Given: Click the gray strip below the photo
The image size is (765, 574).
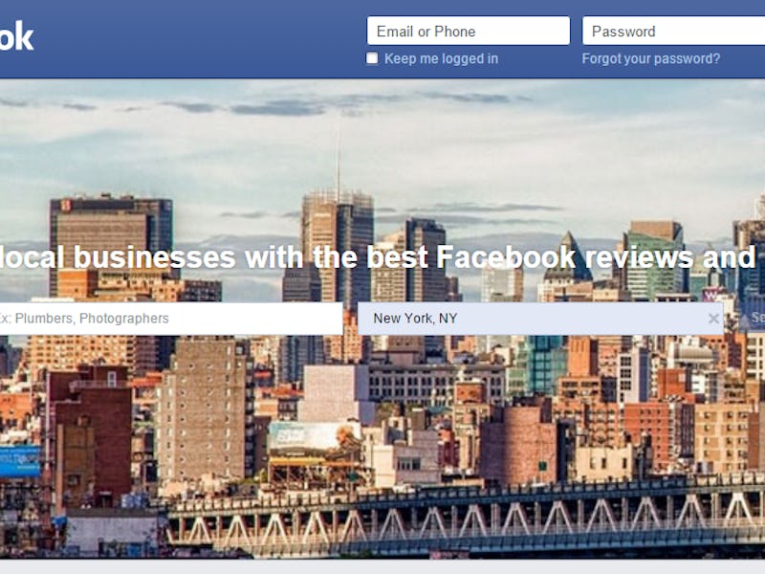Looking at the screenshot, I should click(x=382, y=566).
